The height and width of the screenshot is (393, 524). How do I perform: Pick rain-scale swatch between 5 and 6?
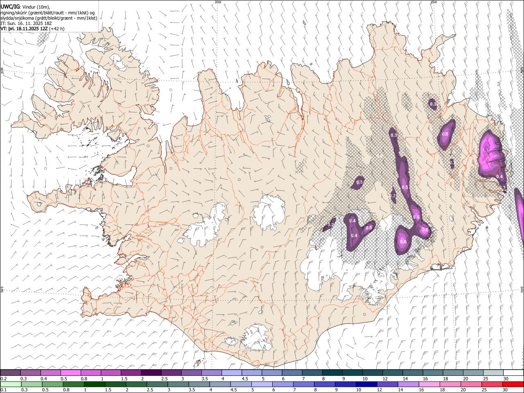click(x=262, y=384)
